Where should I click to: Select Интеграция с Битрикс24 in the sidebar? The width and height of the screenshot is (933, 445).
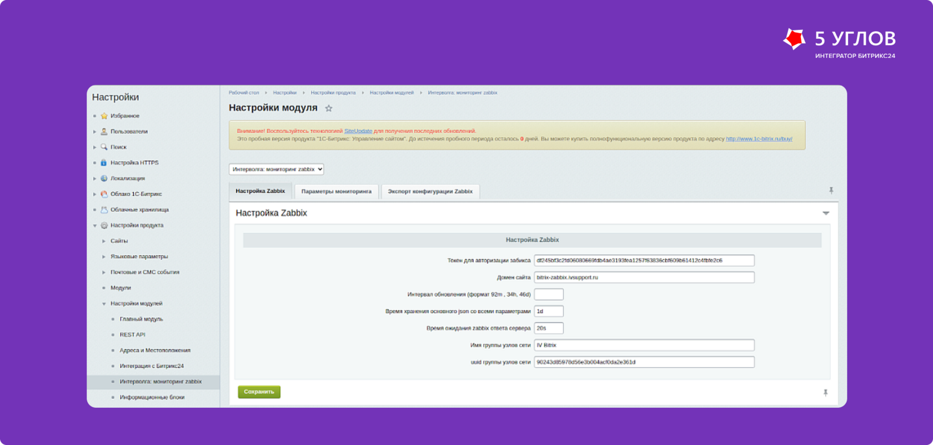click(x=152, y=366)
